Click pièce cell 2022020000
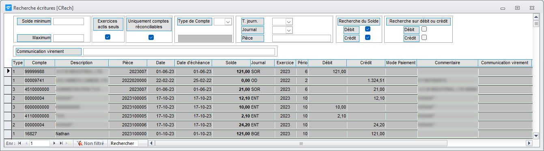544x151 pixels. point(127,80)
